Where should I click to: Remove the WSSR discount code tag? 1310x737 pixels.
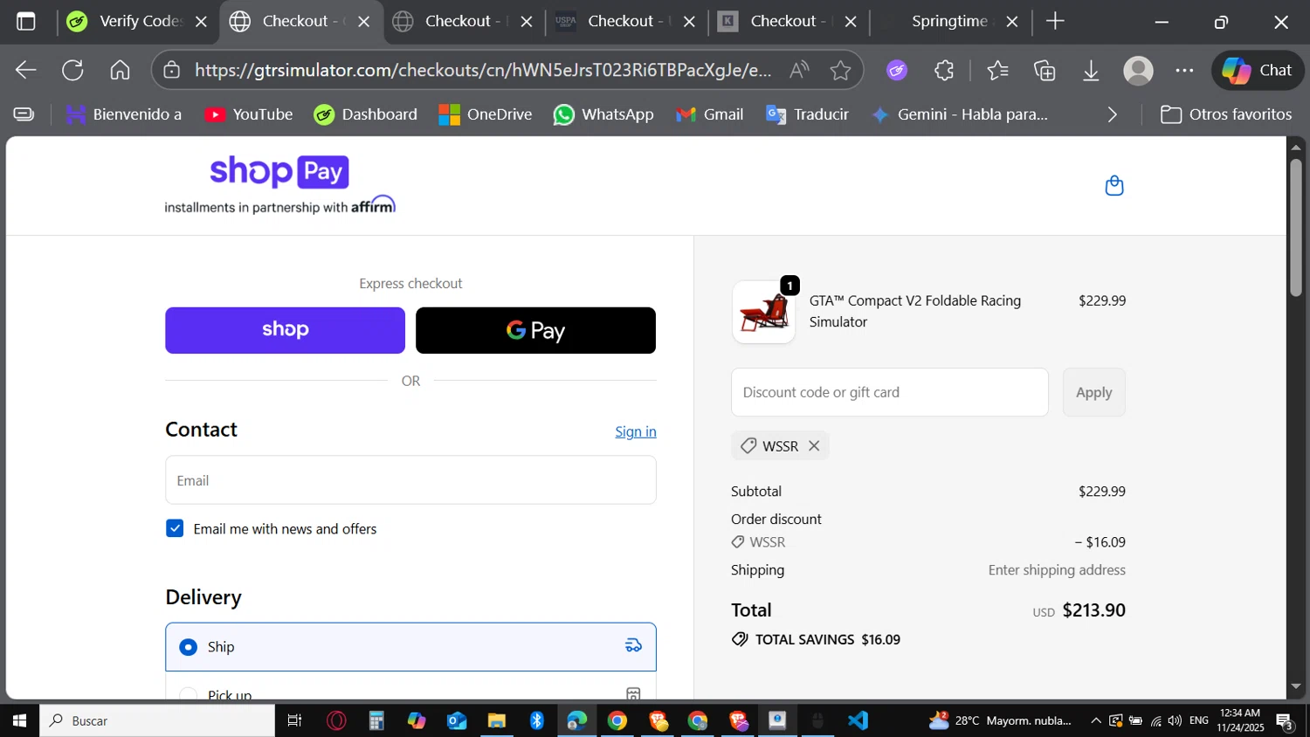pos(814,445)
